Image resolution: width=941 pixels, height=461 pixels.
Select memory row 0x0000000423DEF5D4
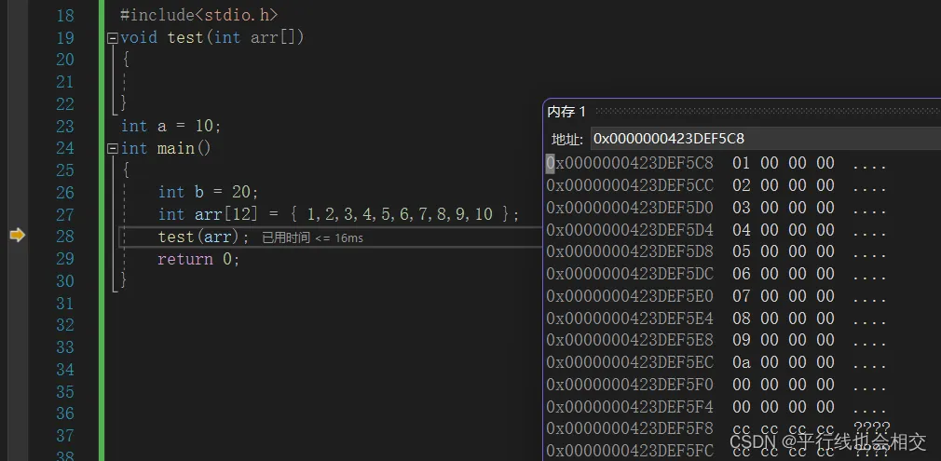point(716,230)
